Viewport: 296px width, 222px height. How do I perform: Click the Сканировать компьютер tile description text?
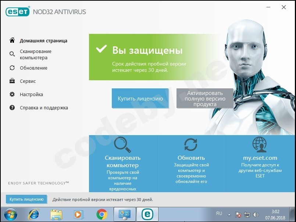click(x=123, y=180)
